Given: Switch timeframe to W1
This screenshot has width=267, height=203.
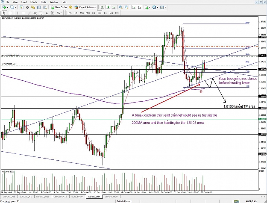Looking at the screenshot, I should [111, 13].
